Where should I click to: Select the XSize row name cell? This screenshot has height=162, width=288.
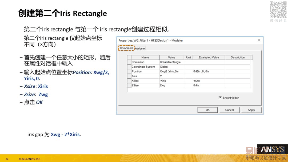pyautogui.click(x=145, y=81)
